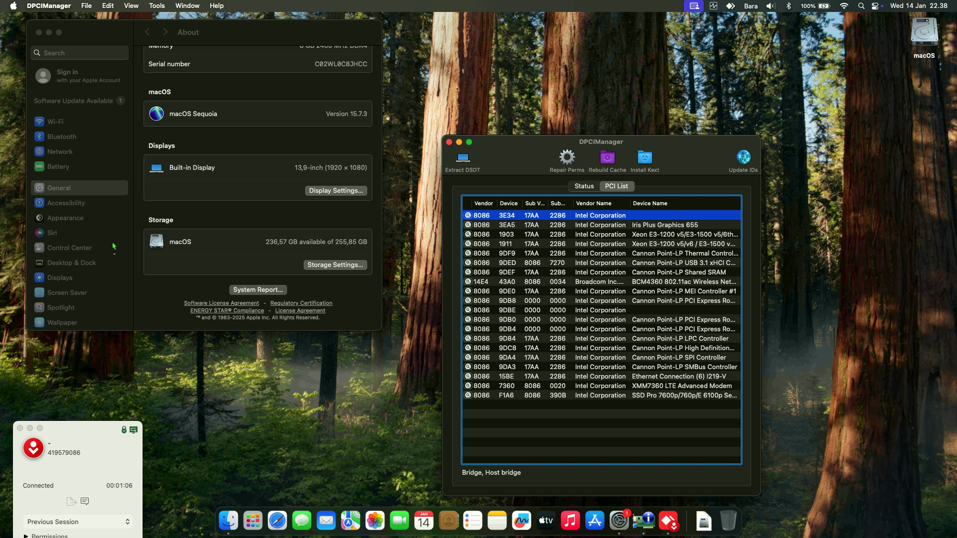Screen dimensions: 957x538
Task: Click the Update IDs globe icon
Action: 743,157
